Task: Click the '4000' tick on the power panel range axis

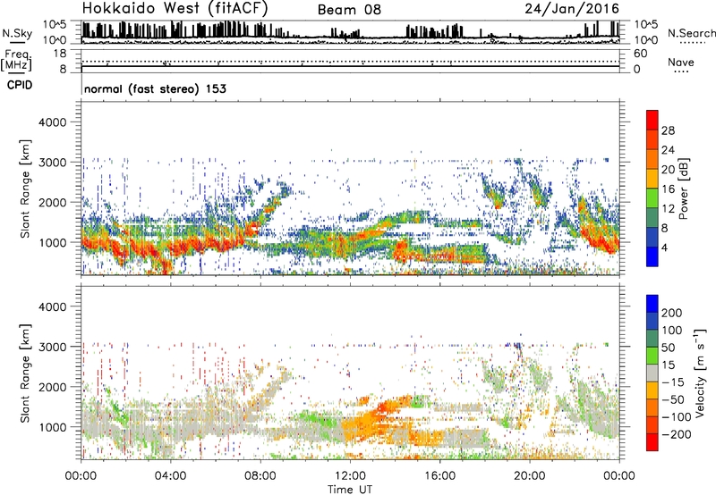Action: coord(53,122)
